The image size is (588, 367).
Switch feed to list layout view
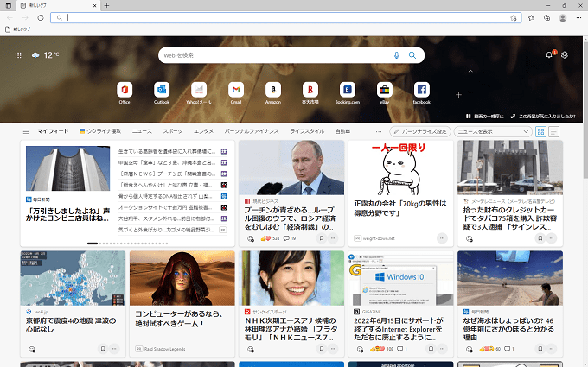[553, 131]
